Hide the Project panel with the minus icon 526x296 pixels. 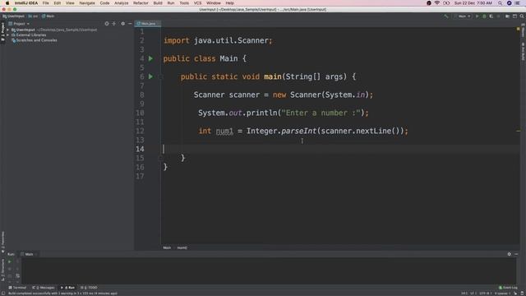(x=130, y=24)
